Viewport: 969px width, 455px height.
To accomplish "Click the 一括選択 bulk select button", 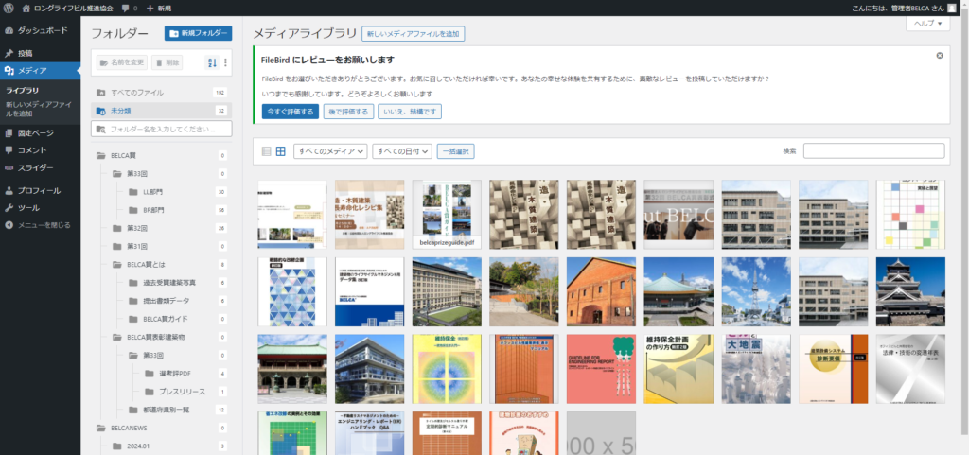I will (455, 151).
